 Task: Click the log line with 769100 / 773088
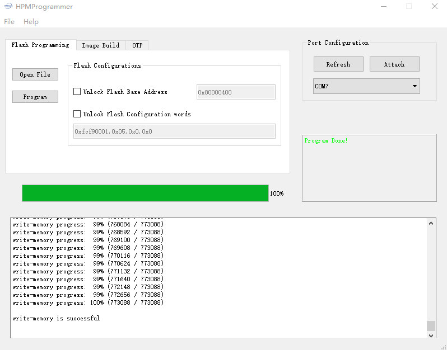point(88,240)
